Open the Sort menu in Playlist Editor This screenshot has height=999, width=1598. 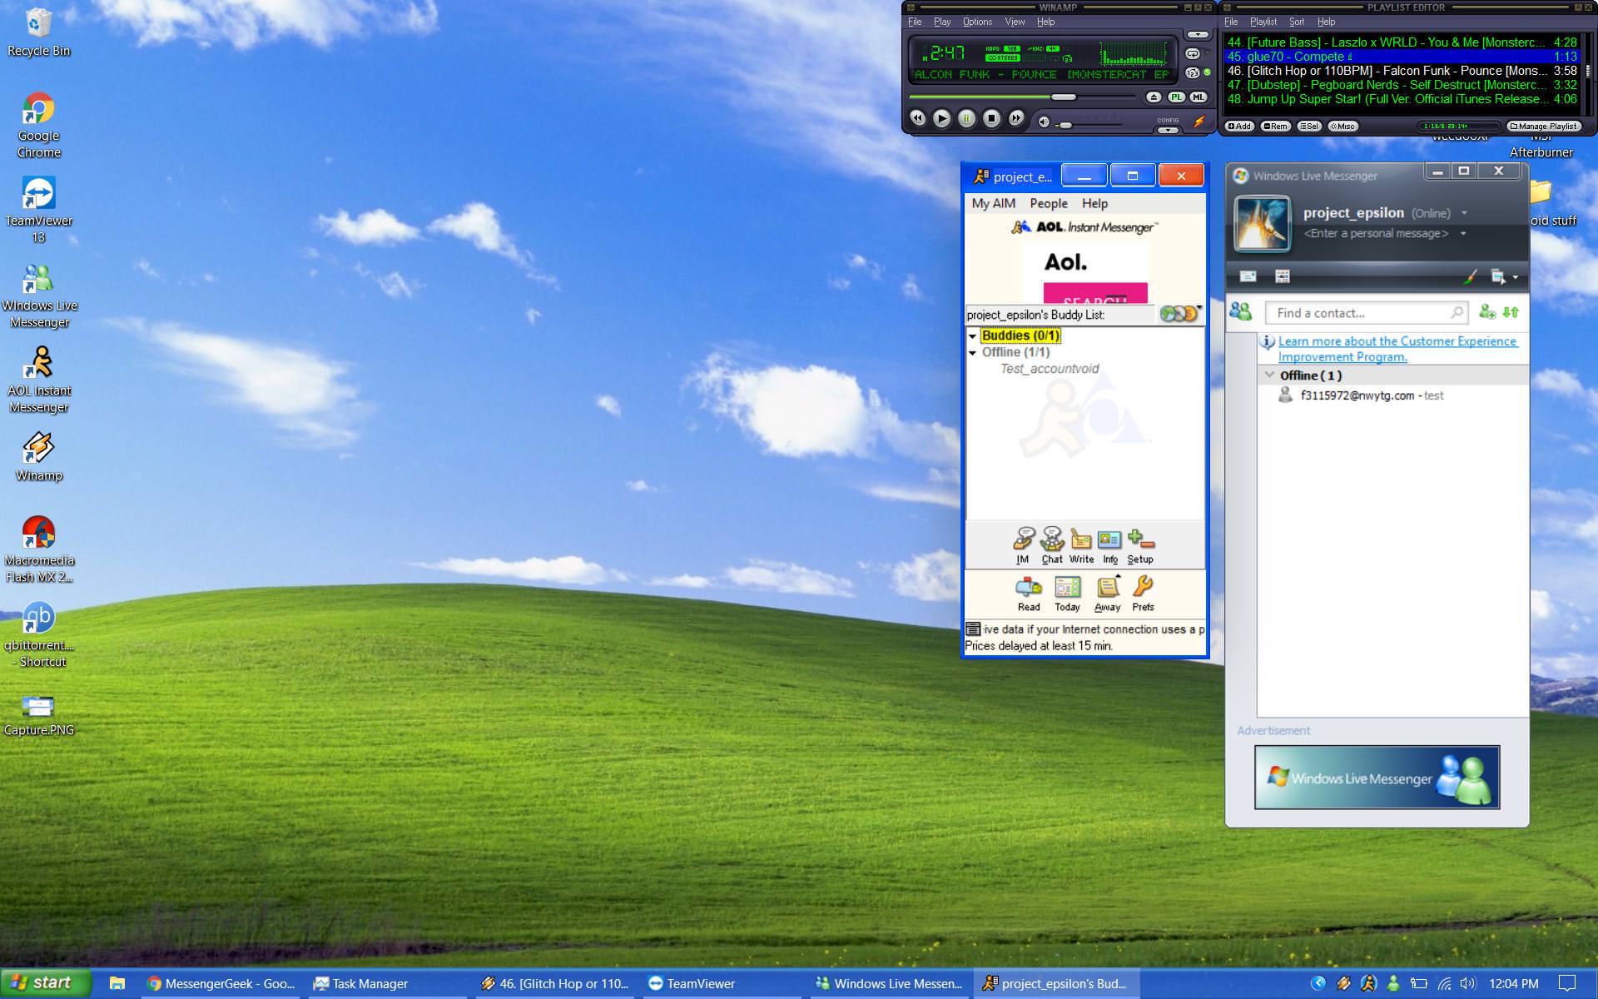(1296, 22)
